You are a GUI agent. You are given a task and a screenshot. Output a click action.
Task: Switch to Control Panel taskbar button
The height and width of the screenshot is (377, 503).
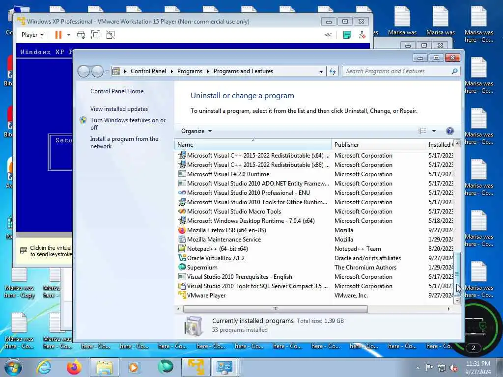click(224, 367)
